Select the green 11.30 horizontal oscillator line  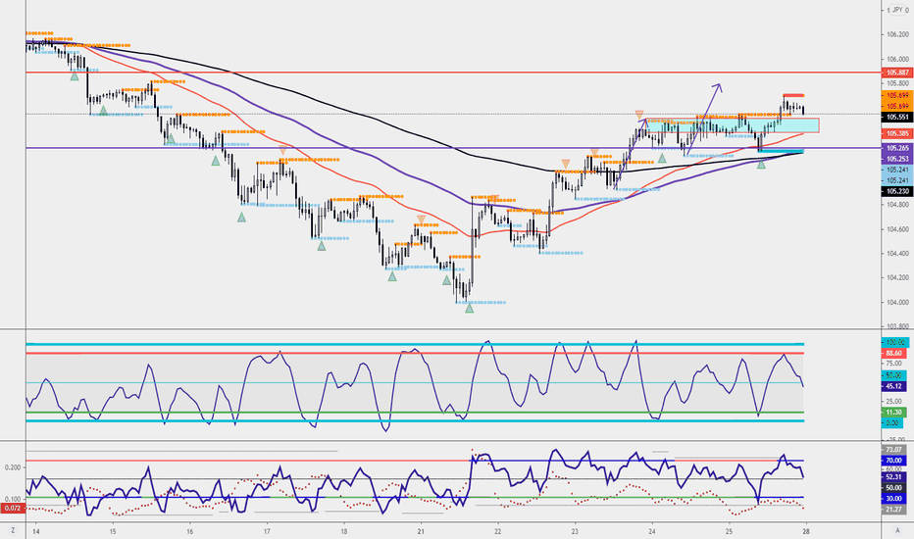[x=415, y=412]
